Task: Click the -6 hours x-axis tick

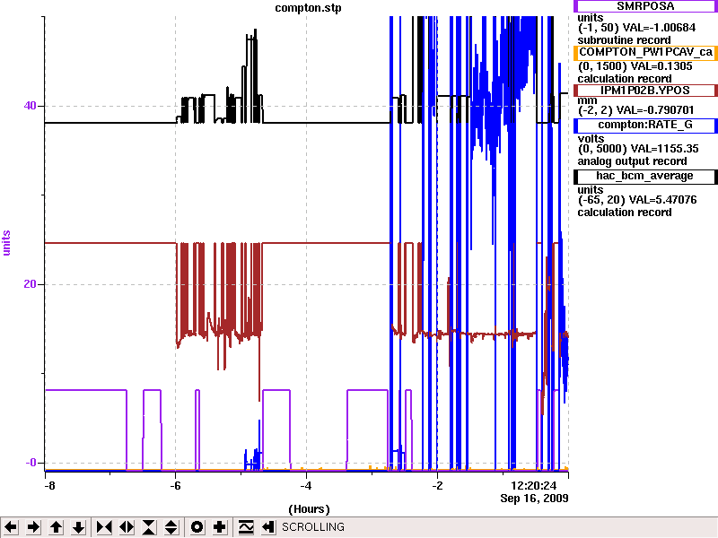Action: point(175,486)
